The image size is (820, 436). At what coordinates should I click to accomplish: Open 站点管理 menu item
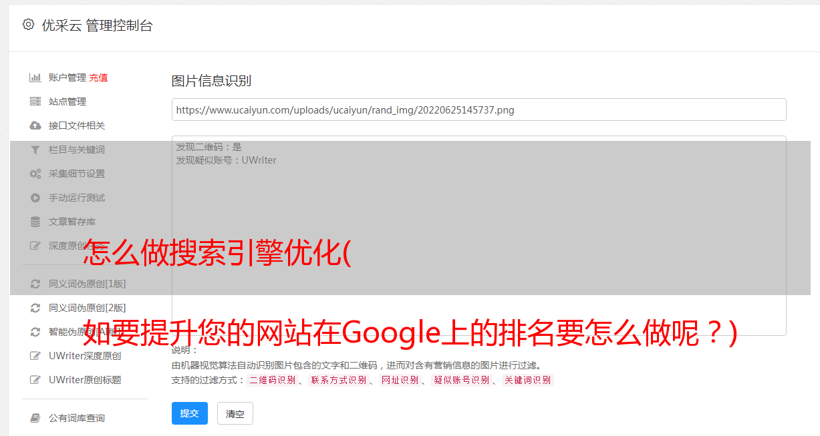tap(67, 101)
